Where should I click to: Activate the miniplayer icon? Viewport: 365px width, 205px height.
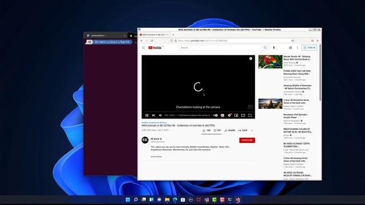coord(236,115)
